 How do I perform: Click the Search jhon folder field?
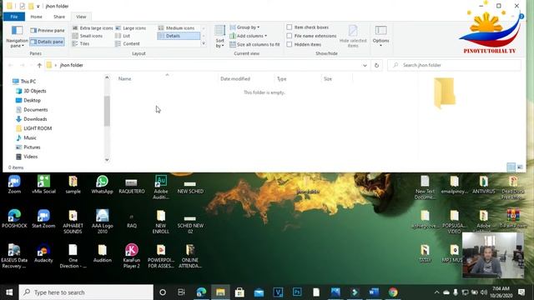coord(454,65)
